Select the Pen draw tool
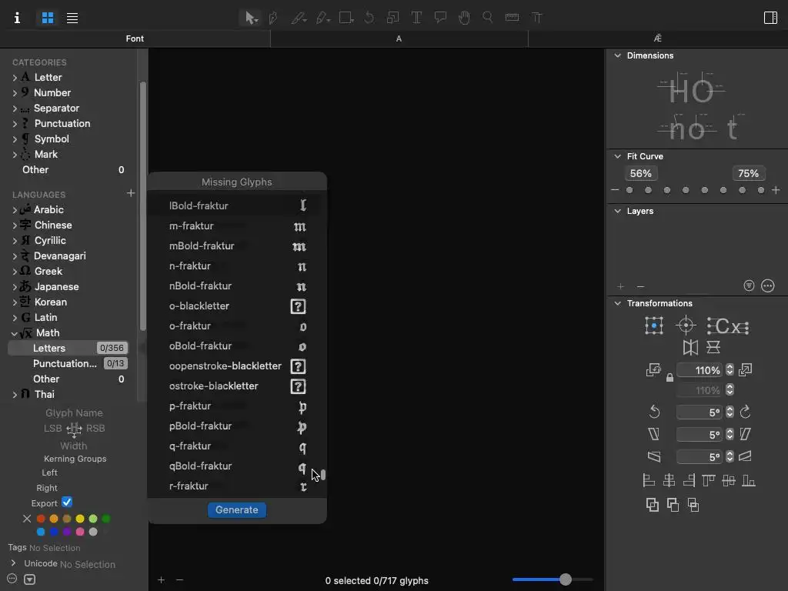The height and width of the screenshot is (591, 788). pyautogui.click(x=273, y=18)
